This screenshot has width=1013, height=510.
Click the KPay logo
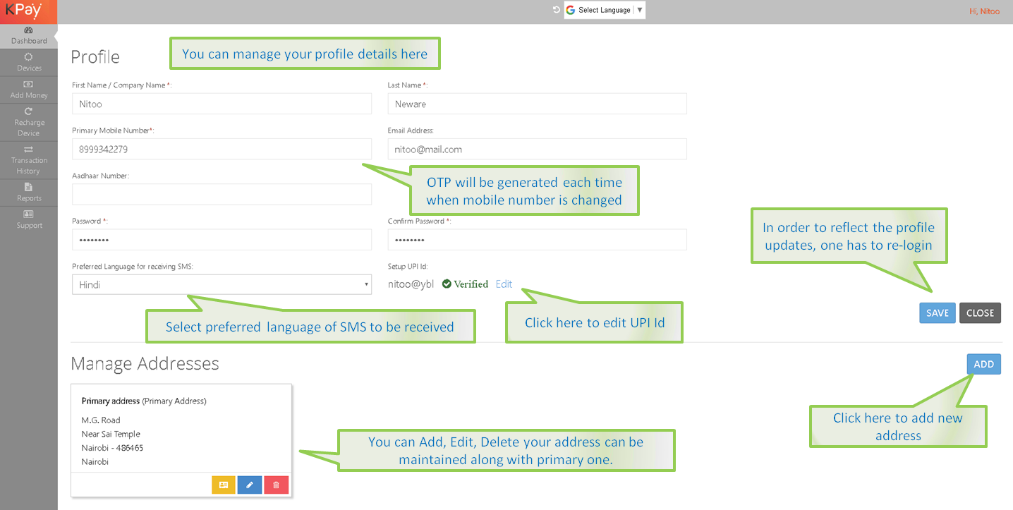pyautogui.click(x=24, y=11)
